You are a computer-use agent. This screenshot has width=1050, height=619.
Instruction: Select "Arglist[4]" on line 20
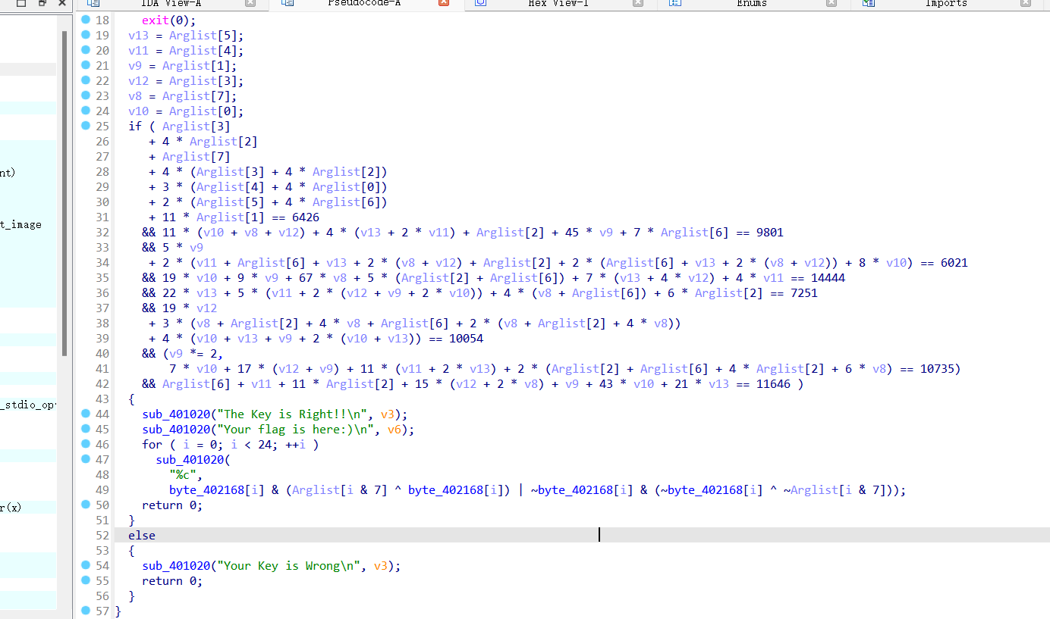coord(203,51)
